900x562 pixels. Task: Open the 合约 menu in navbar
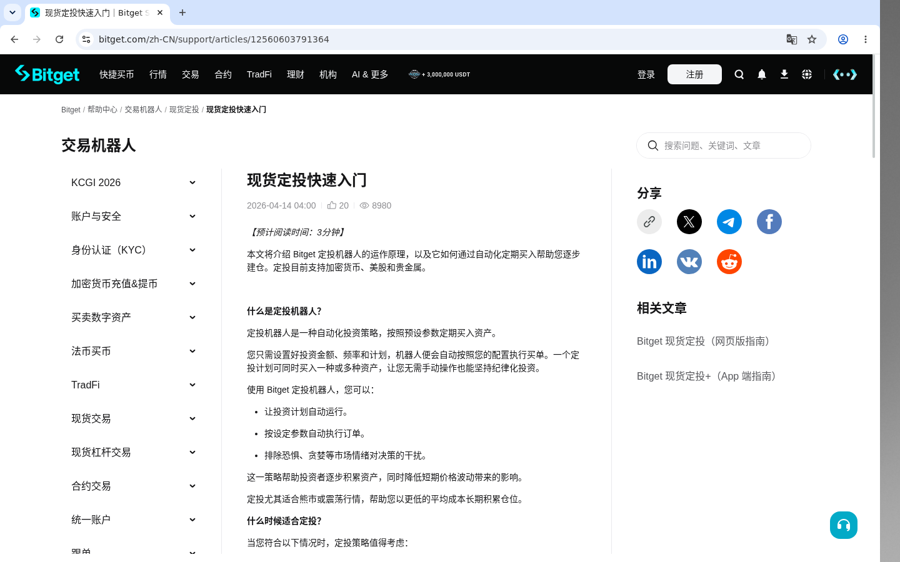click(223, 74)
